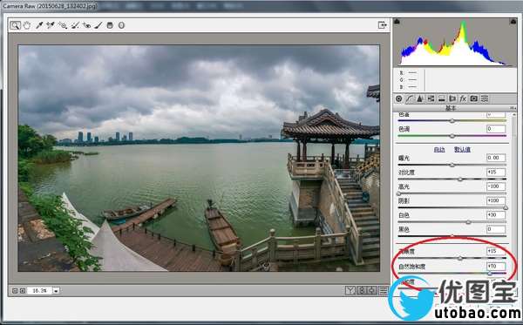Select the Hand tool
The height and width of the screenshot is (325, 523).
(27, 25)
